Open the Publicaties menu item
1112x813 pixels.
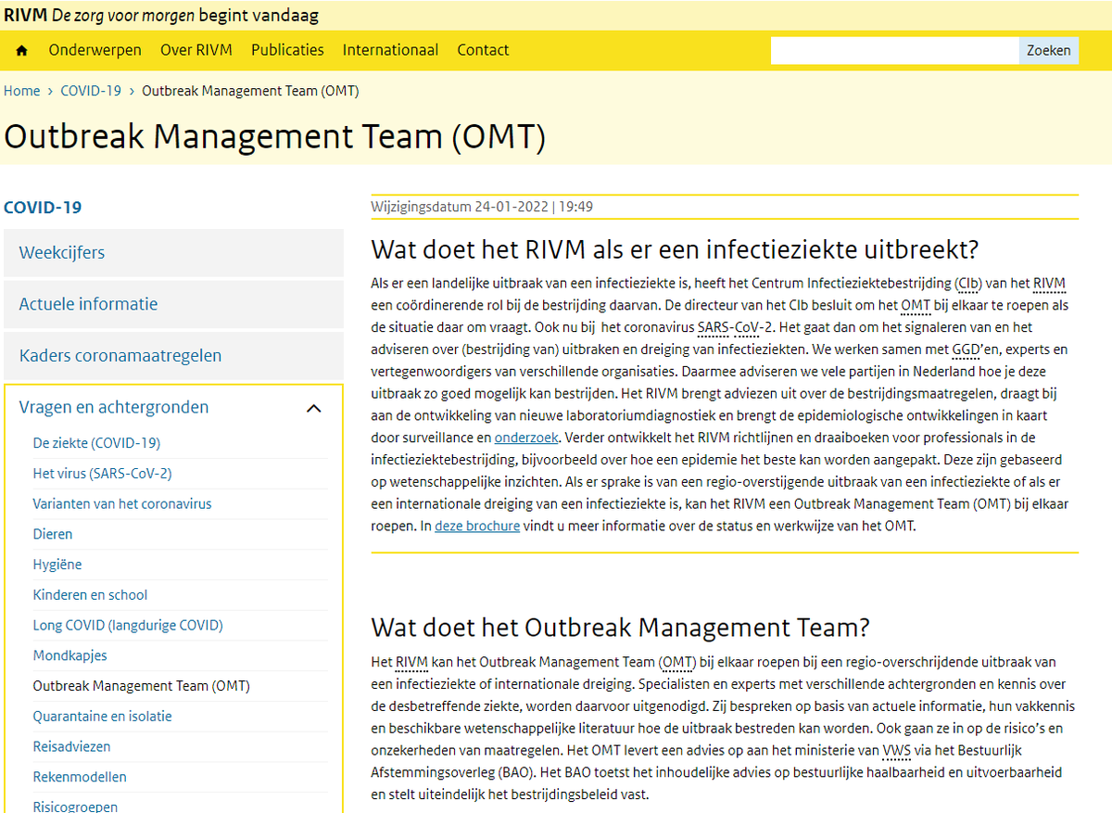pyautogui.click(x=287, y=50)
